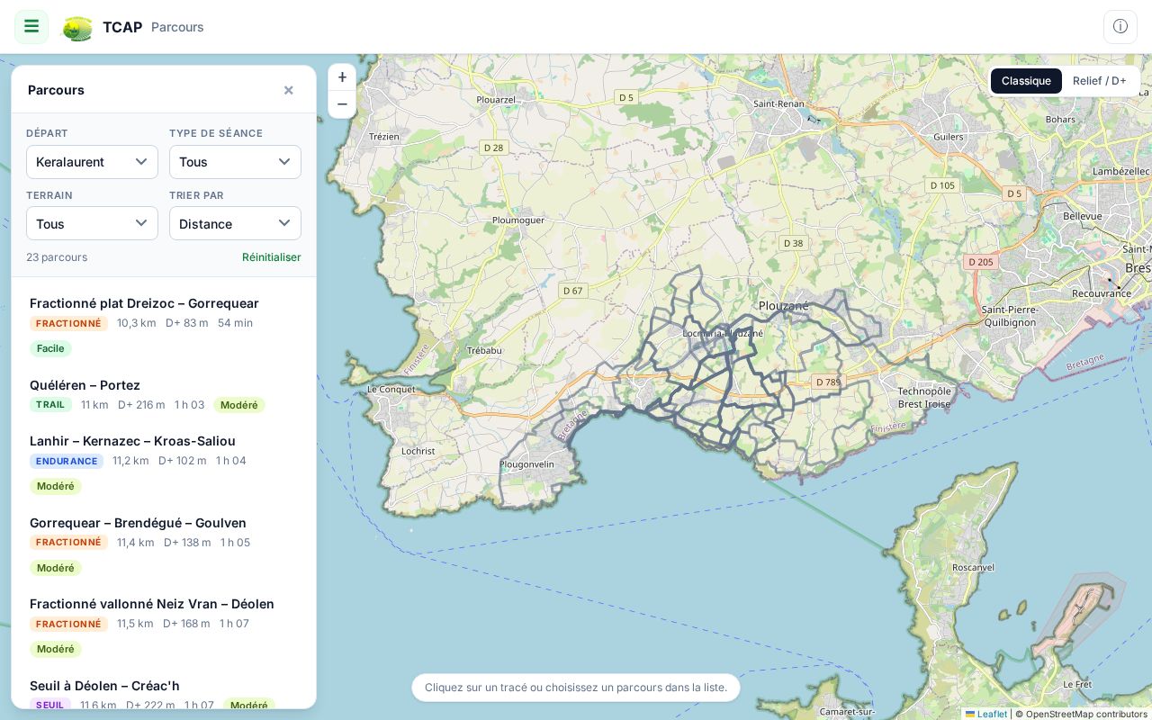Close the Parcours panel
The height and width of the screenshot is (720, 1152).
click(x=289, y=90)
